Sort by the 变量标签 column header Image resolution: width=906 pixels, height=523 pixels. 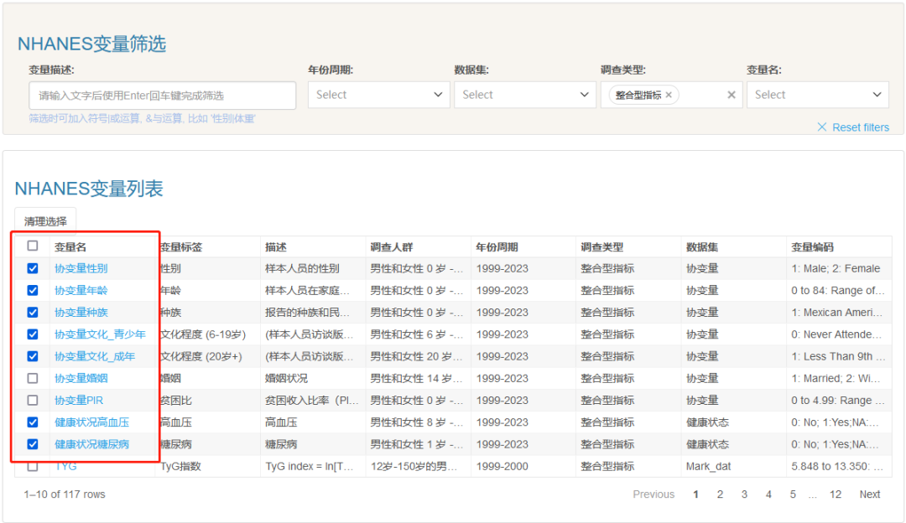tap(181, 247)
